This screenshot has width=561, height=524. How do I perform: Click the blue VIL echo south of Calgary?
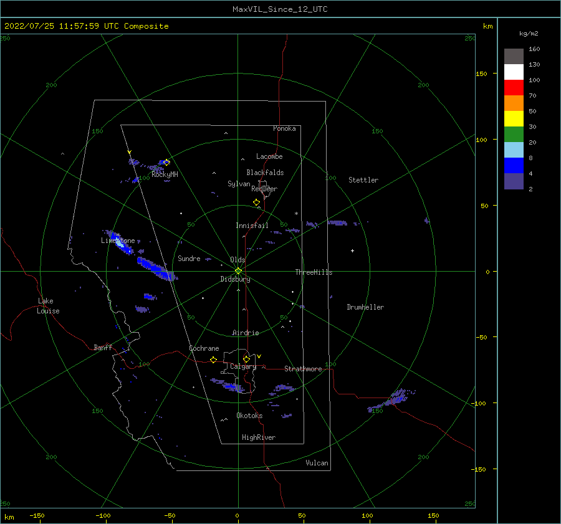[x=228, y=385]
